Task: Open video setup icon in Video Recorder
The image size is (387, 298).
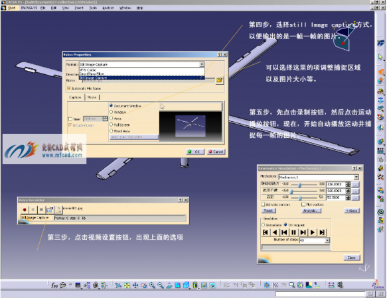Action: coord(50,210)
